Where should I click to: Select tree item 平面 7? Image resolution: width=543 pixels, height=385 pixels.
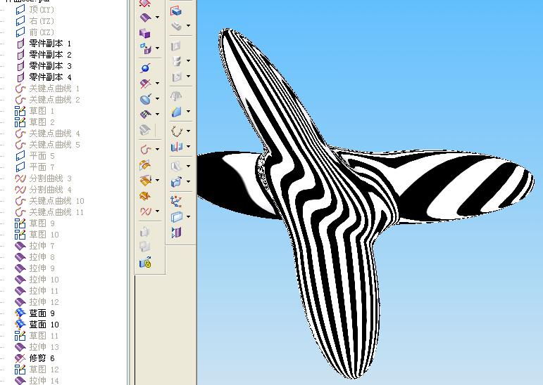click(35, 167)
